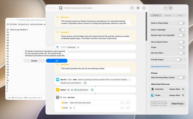
Task: Add a condition after 'does not have any value'
Action: 128,103
